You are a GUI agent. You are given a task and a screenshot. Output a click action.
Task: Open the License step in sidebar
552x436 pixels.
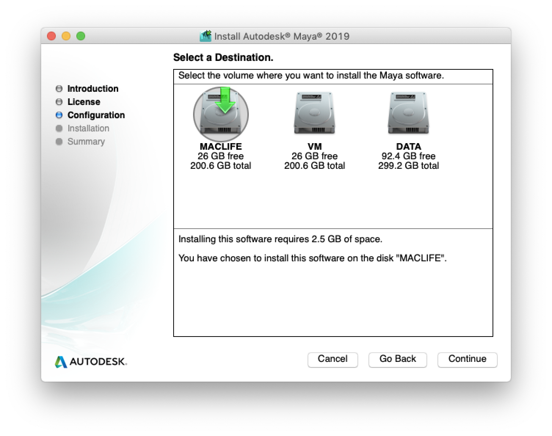point(84,102)
